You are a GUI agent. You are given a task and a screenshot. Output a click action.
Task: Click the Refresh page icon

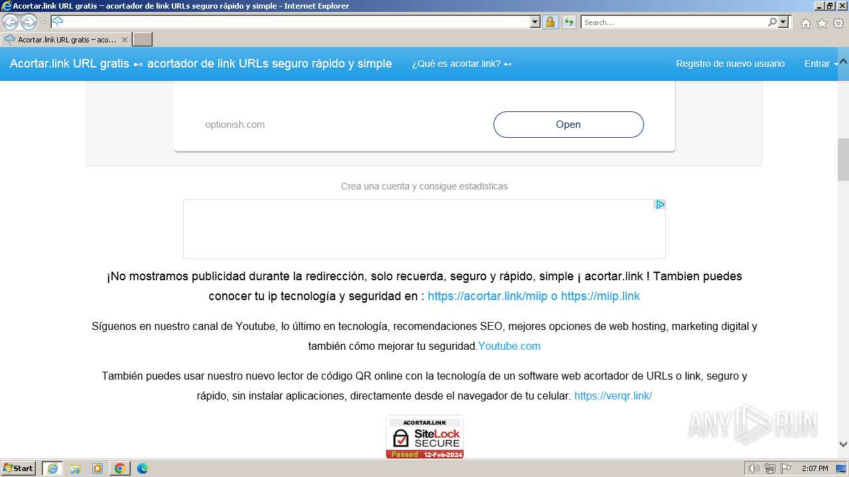[x=568, y=22]
